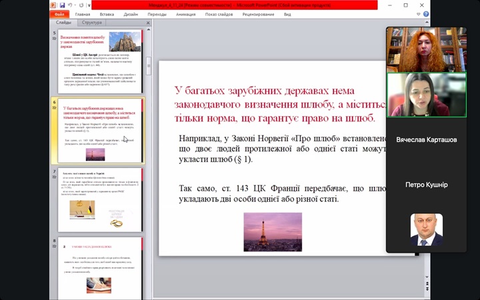Image resolution: width=480 pixels, height=300 pixels.
Task: Select the Показ слайдов tab
Action: click(218, 13)
